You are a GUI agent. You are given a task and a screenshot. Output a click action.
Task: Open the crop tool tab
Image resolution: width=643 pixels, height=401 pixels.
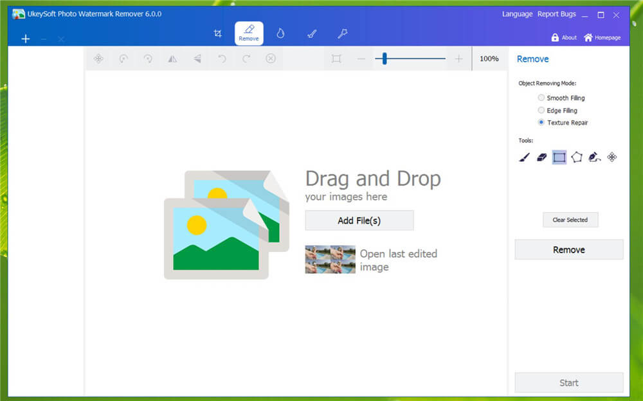point(218,33)
